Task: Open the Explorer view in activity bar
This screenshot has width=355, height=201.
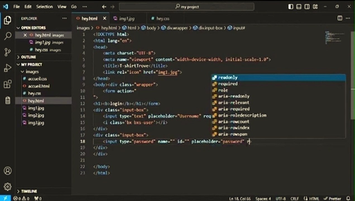Action: pyautogui.click(x=8, y=20)
